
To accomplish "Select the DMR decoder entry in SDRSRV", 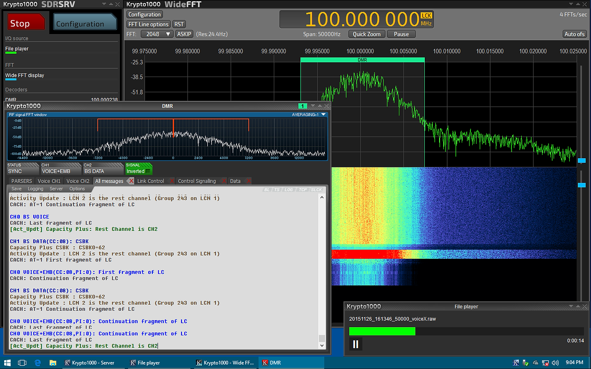I will tap(61, 100).
